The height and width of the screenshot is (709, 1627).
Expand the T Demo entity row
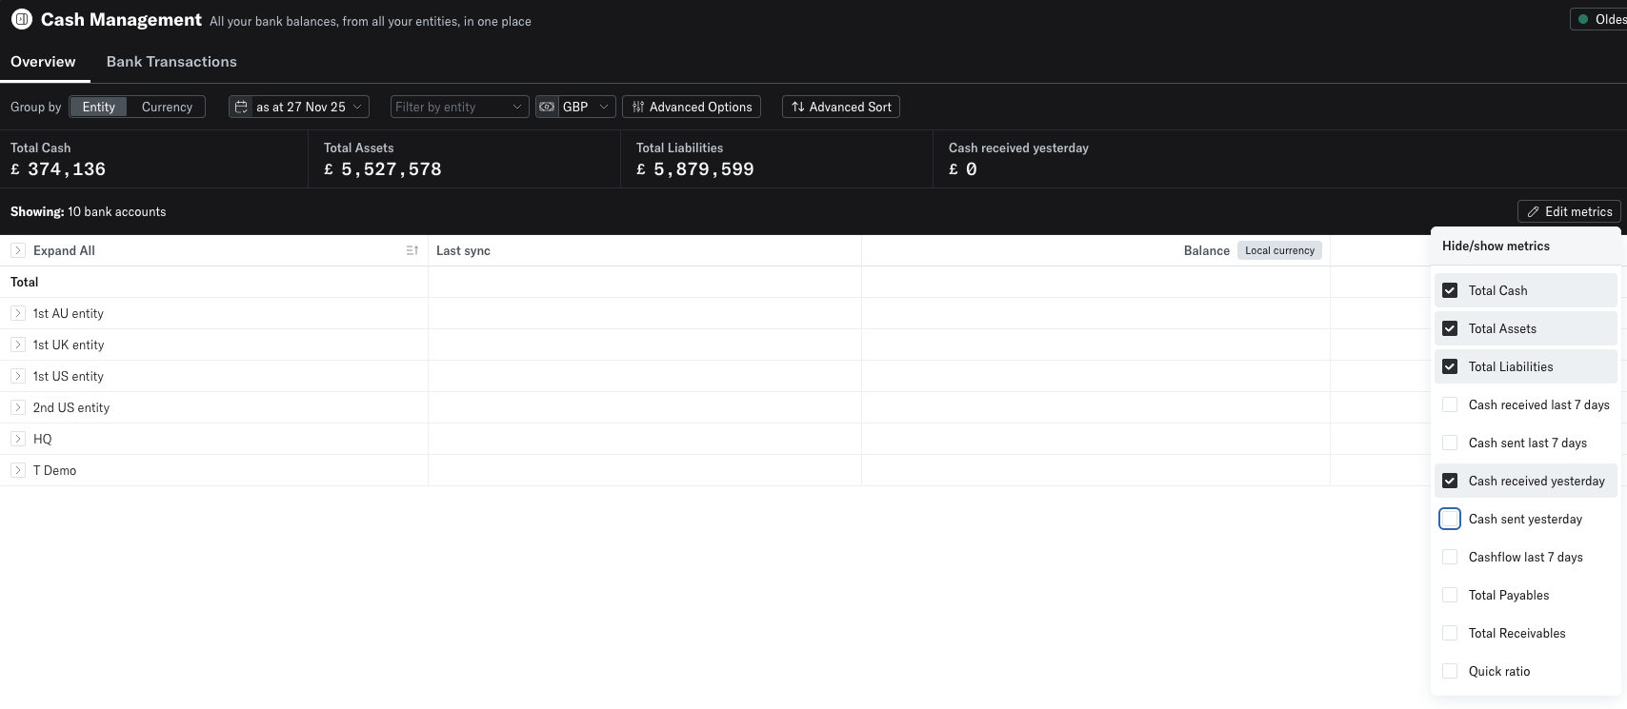[18, 470]
